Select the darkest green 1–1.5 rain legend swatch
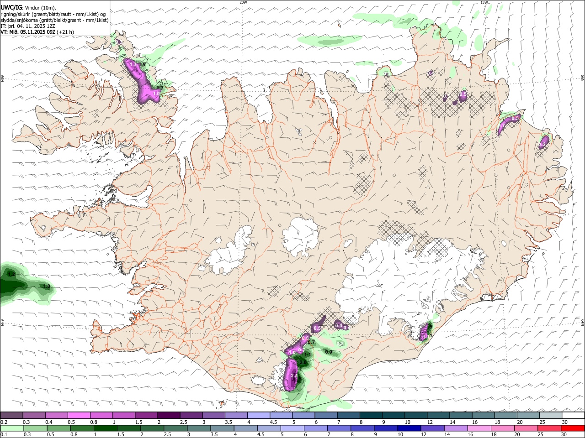The width and height of the screenshot is (585, 438). (x=105, y=428)
